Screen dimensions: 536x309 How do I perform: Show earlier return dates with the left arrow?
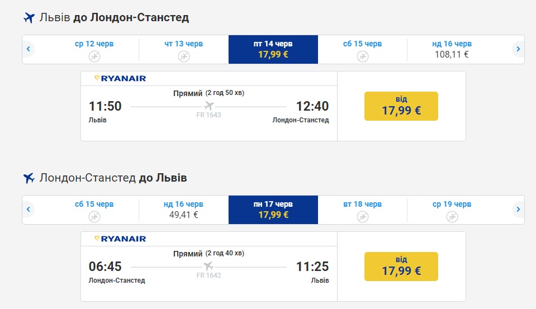point(28,210)
